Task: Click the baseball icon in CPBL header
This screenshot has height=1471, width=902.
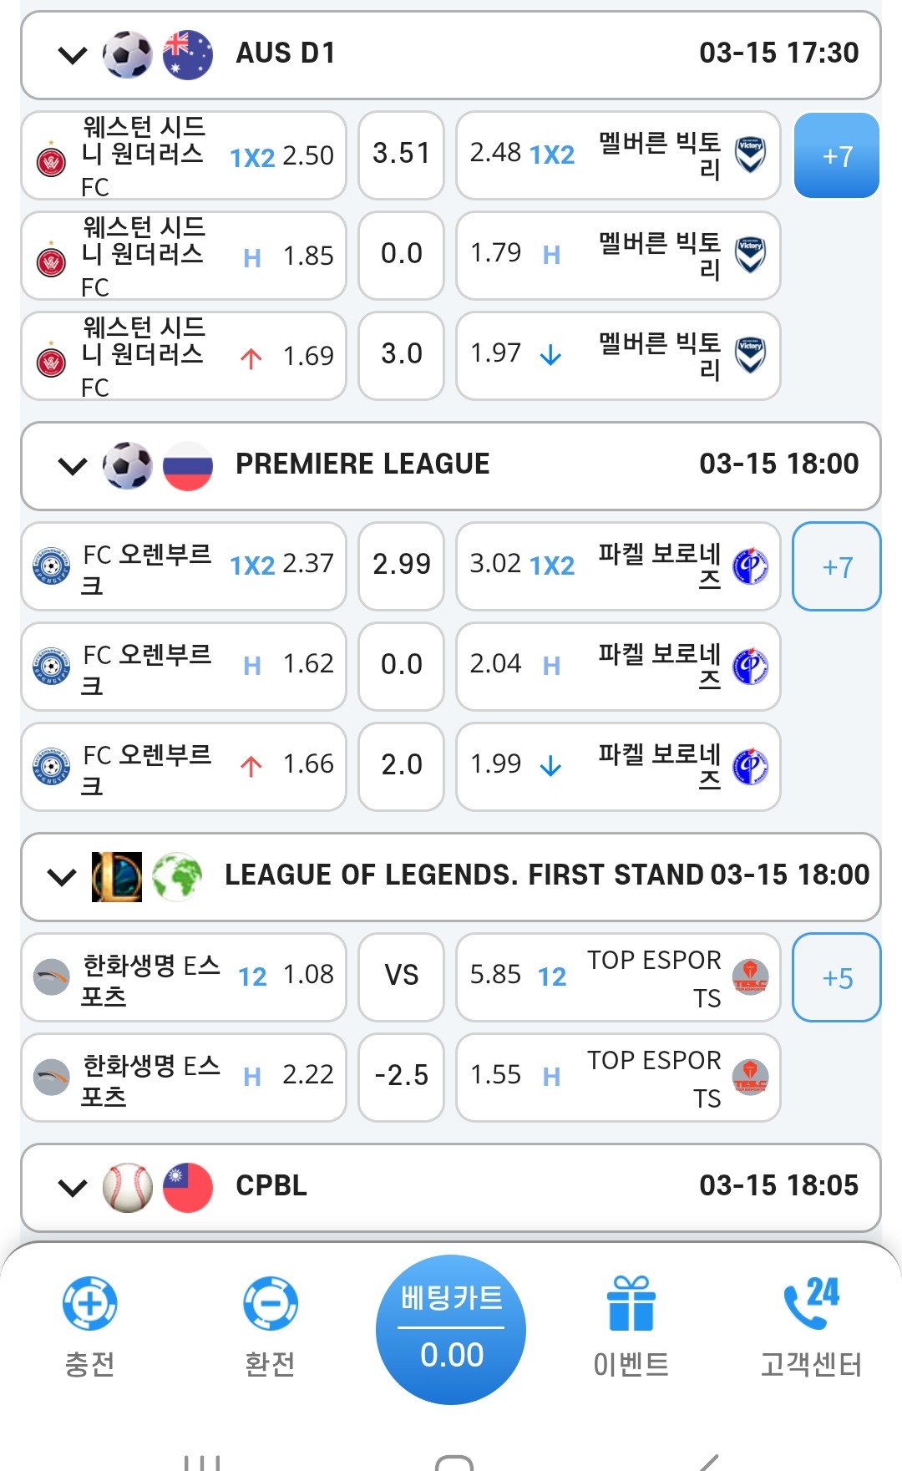Action: pyautogui.click(x=127, y=1187)
